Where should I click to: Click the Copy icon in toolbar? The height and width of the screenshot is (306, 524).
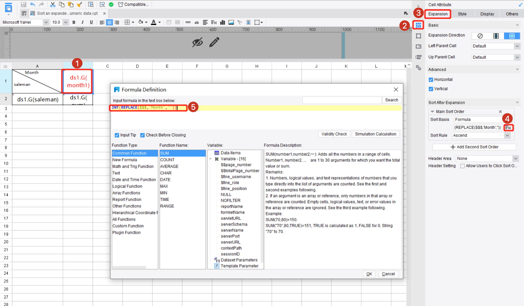click(62, 4)
